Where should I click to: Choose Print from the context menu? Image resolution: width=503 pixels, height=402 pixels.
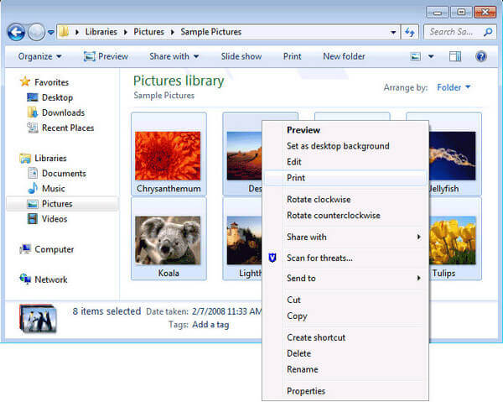[345, 178]
